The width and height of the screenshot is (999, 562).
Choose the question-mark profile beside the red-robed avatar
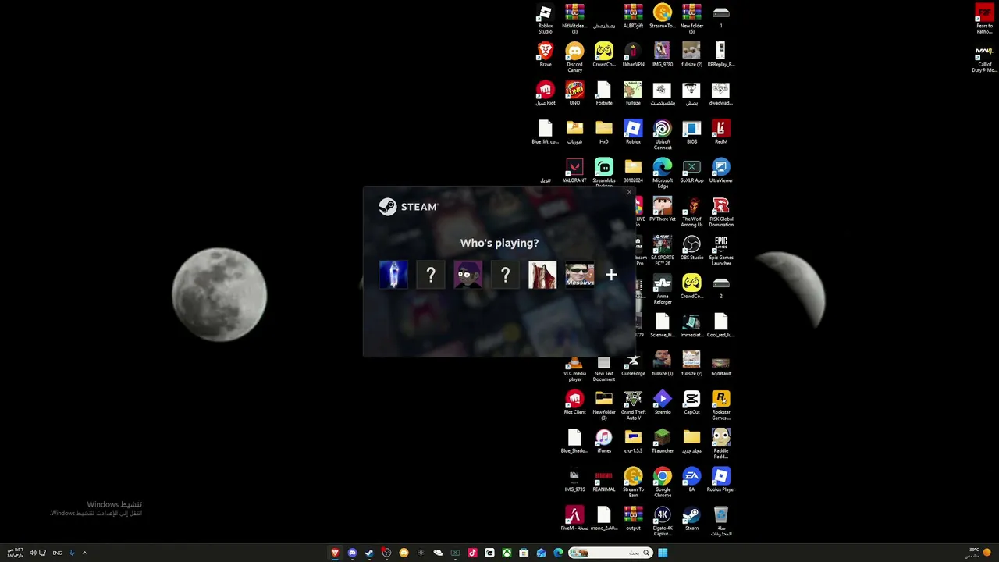[505, 275]
